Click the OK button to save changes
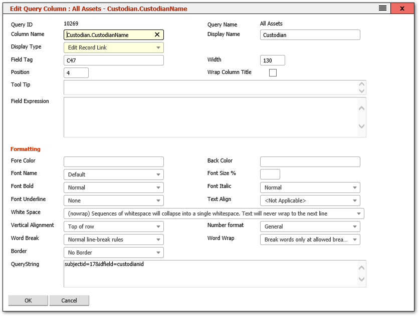The height and width of the screenshot is (316, 419). 28,300
